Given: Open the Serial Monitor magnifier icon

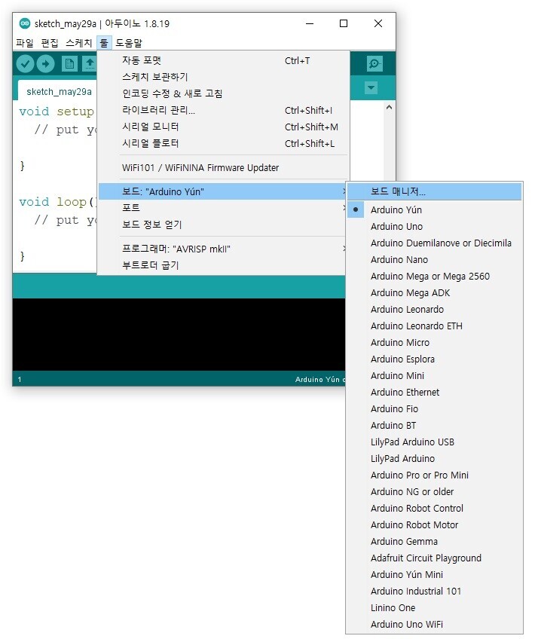Looking at the screenshot, I should pyautogui.click(x=374, y=63).
